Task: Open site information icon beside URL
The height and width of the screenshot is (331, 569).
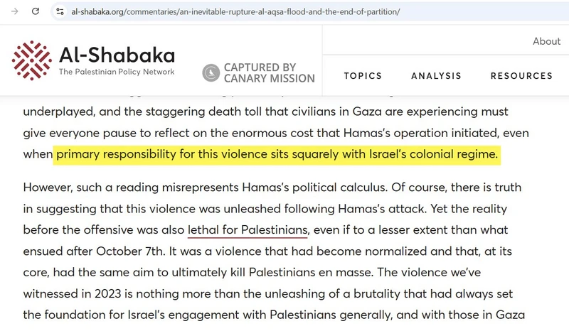Action: (60, 11)
